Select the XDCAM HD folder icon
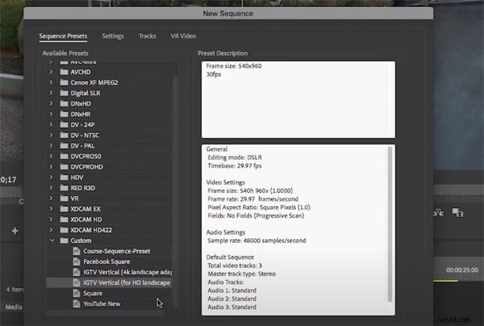Image resolution: width=484 pixels, height=326 pixels. click(x=64, y=220)
